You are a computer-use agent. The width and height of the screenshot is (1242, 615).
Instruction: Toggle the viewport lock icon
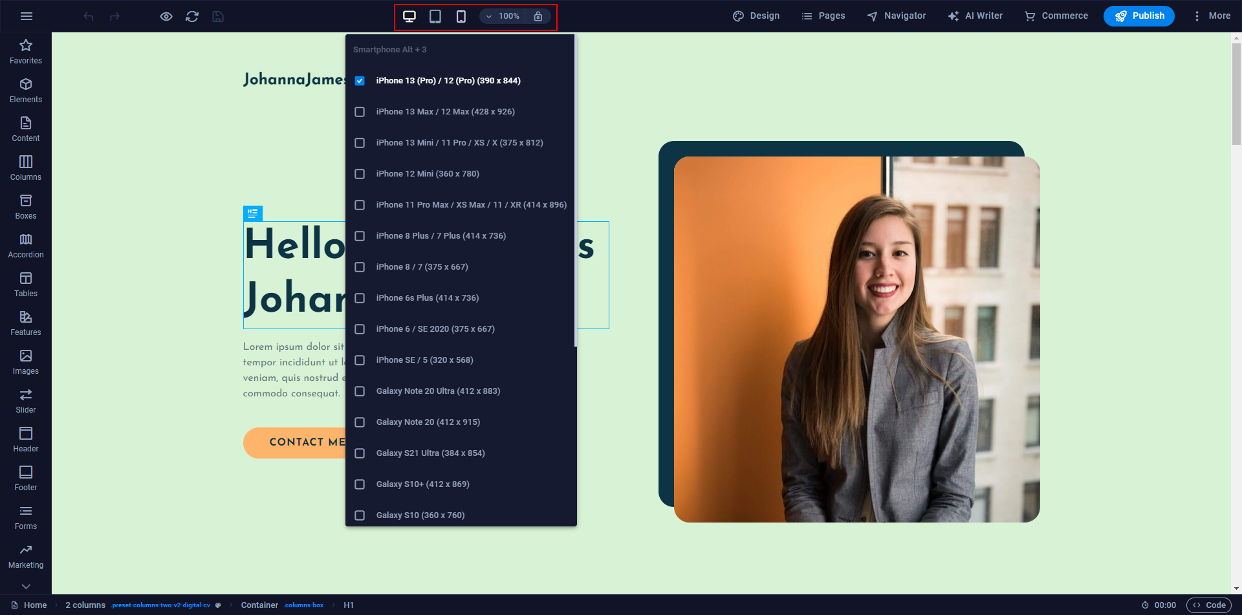click(538, 16)
